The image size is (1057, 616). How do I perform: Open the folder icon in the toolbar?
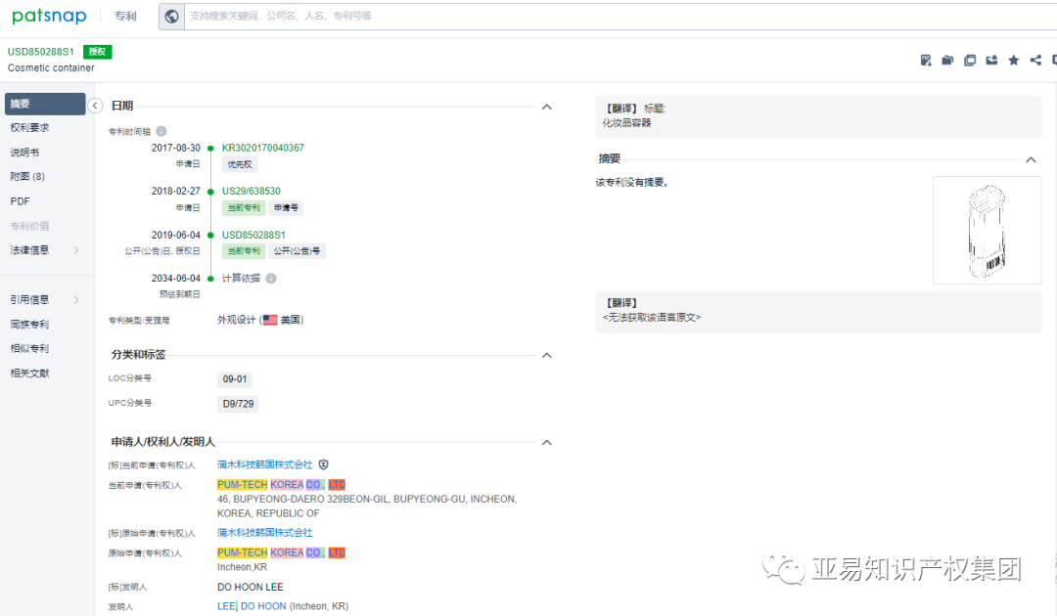coord(947,61)
